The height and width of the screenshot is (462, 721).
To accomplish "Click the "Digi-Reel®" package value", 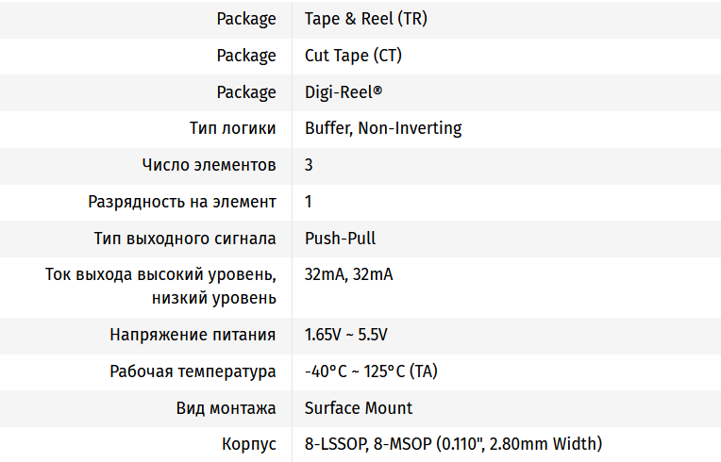I will click(343, 92).
